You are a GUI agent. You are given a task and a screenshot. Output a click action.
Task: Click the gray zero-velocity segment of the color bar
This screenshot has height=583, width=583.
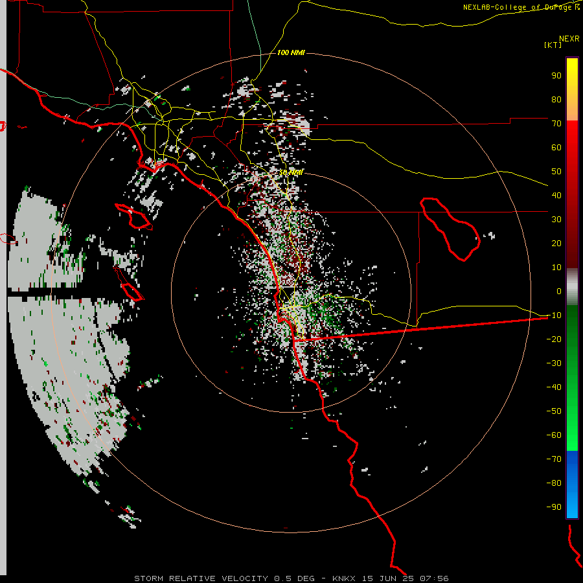572,287
